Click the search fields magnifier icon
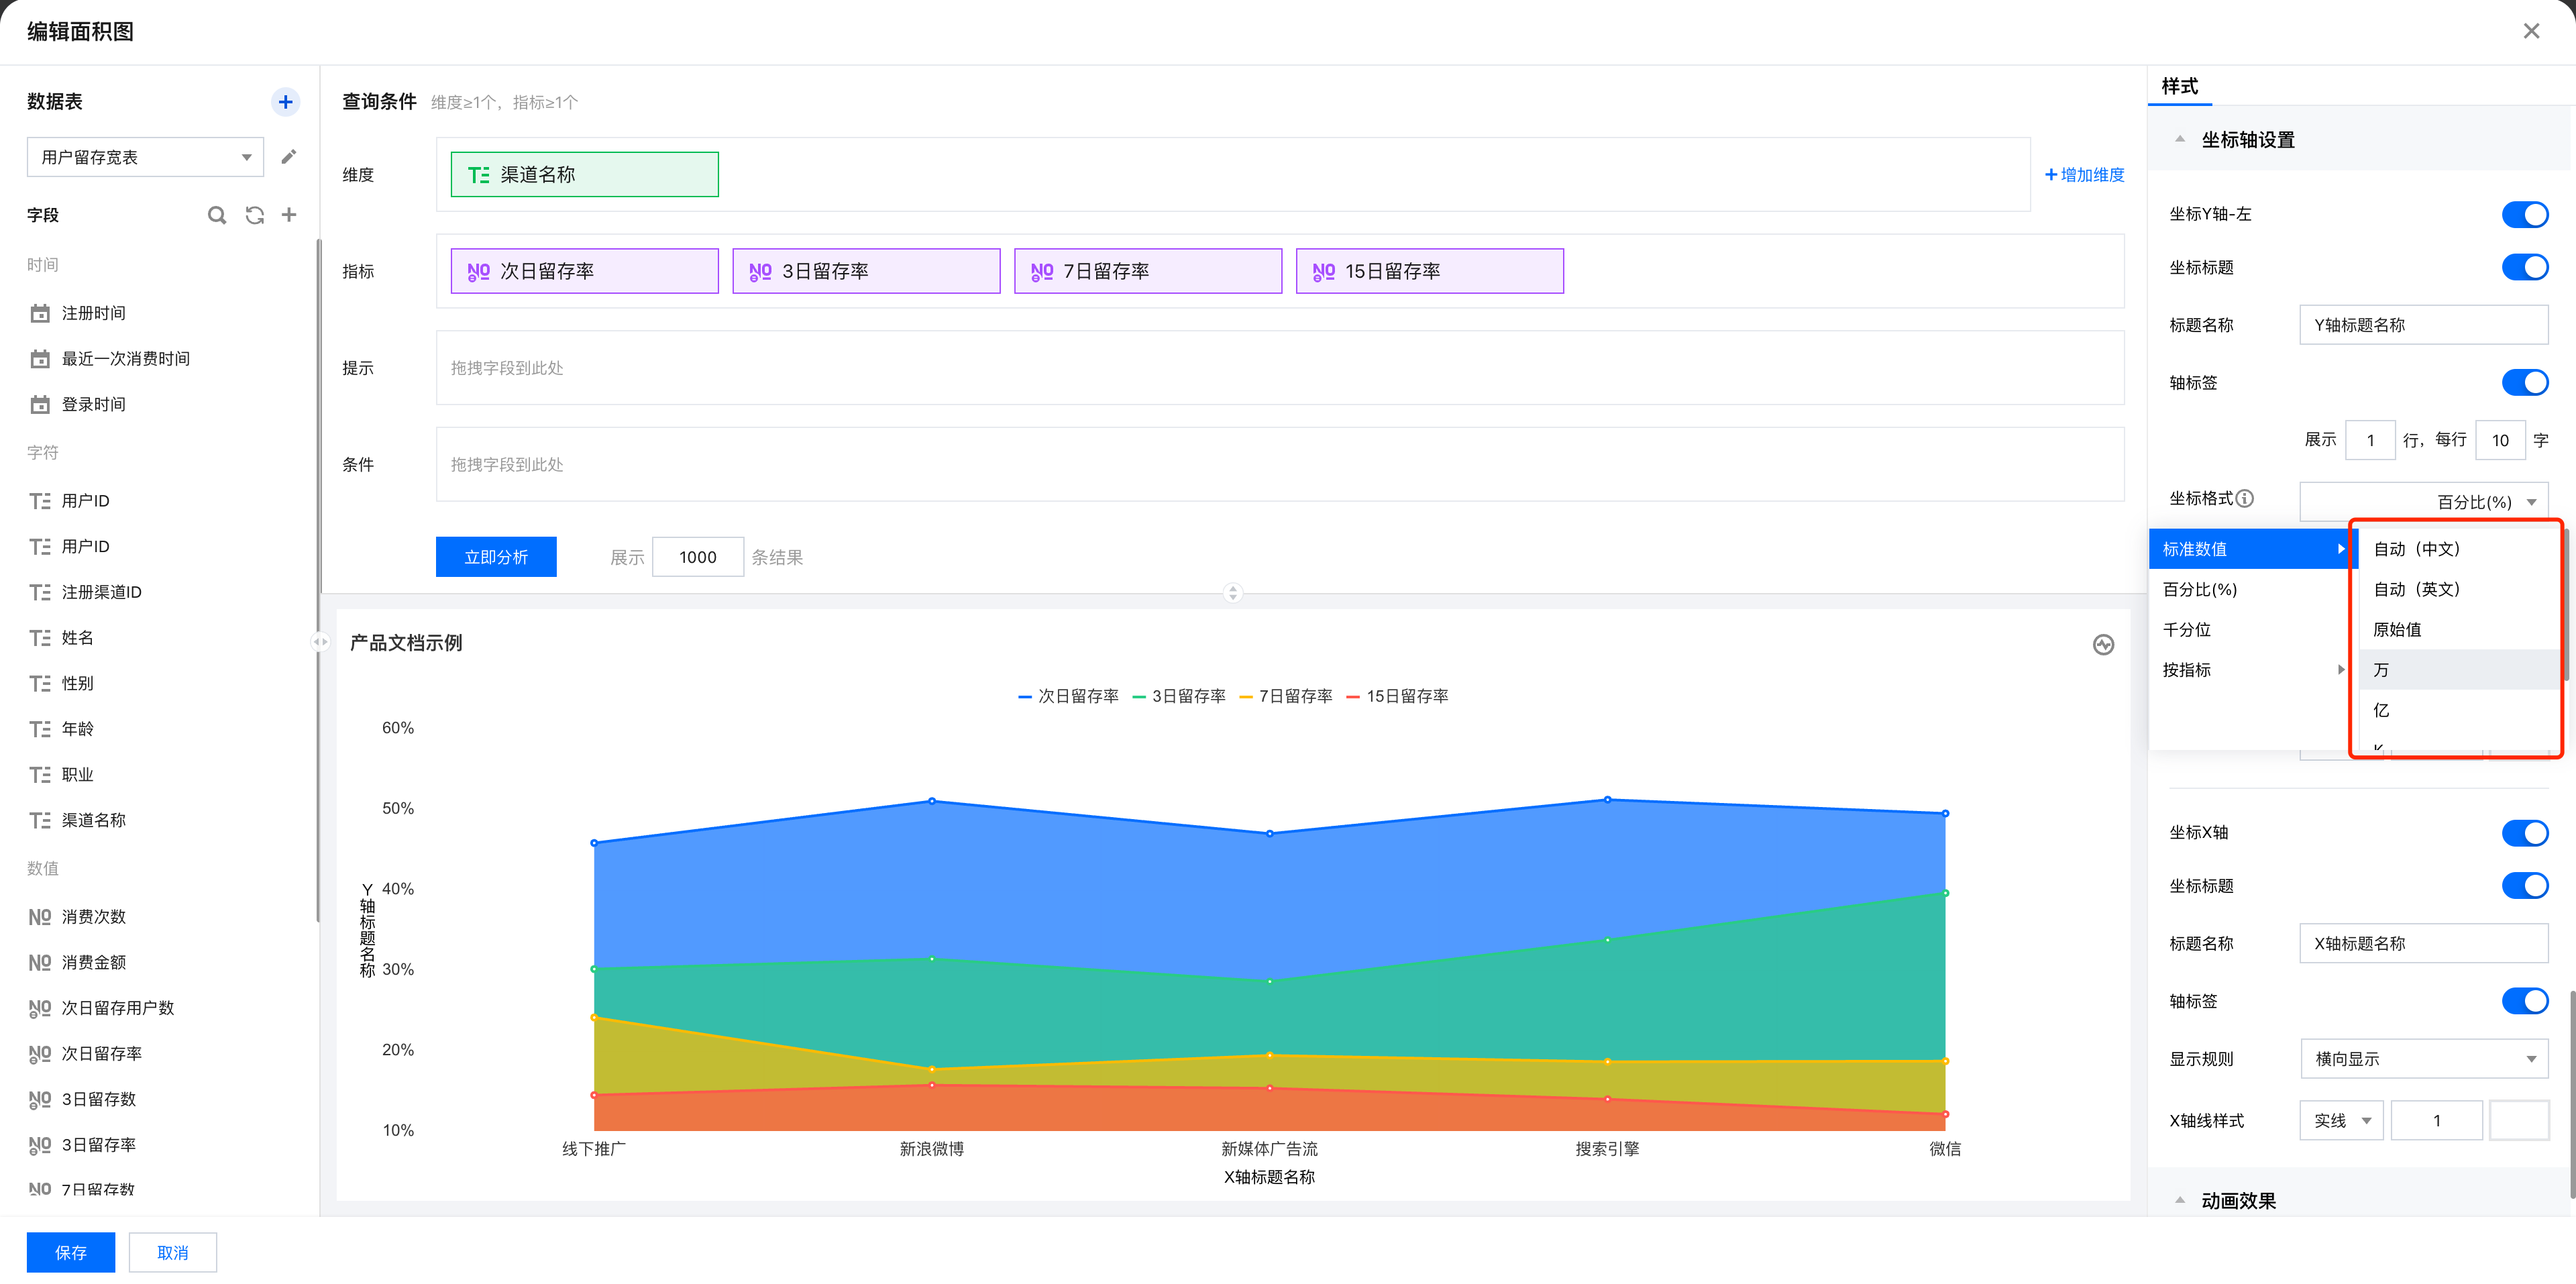The width and height of the screenshot is (2576, 1284). coord(216,215)
